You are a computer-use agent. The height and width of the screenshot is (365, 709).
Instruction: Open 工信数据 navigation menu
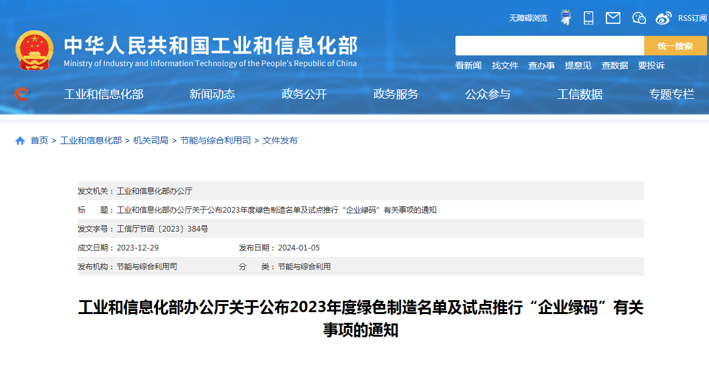[x=579, y=94]
